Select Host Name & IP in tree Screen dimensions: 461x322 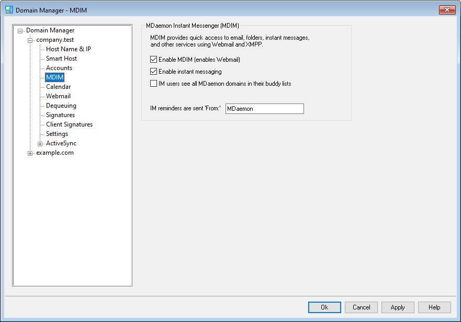(x=68, y=49)
